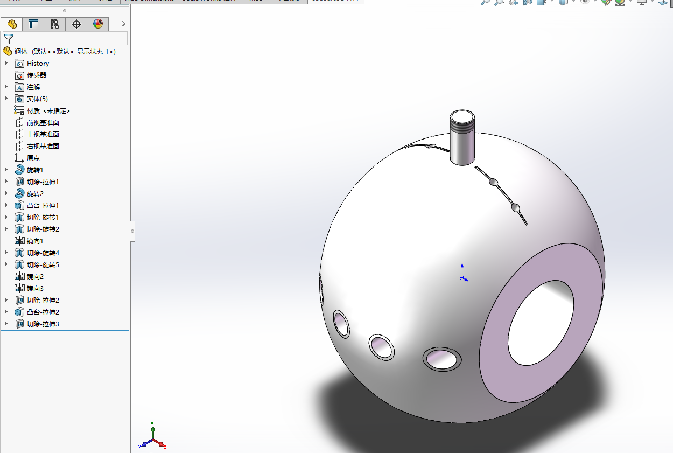Select the 切除-旋转5 revolved cut icon
This screenshot has width=673, height=453.
[19, 265]
